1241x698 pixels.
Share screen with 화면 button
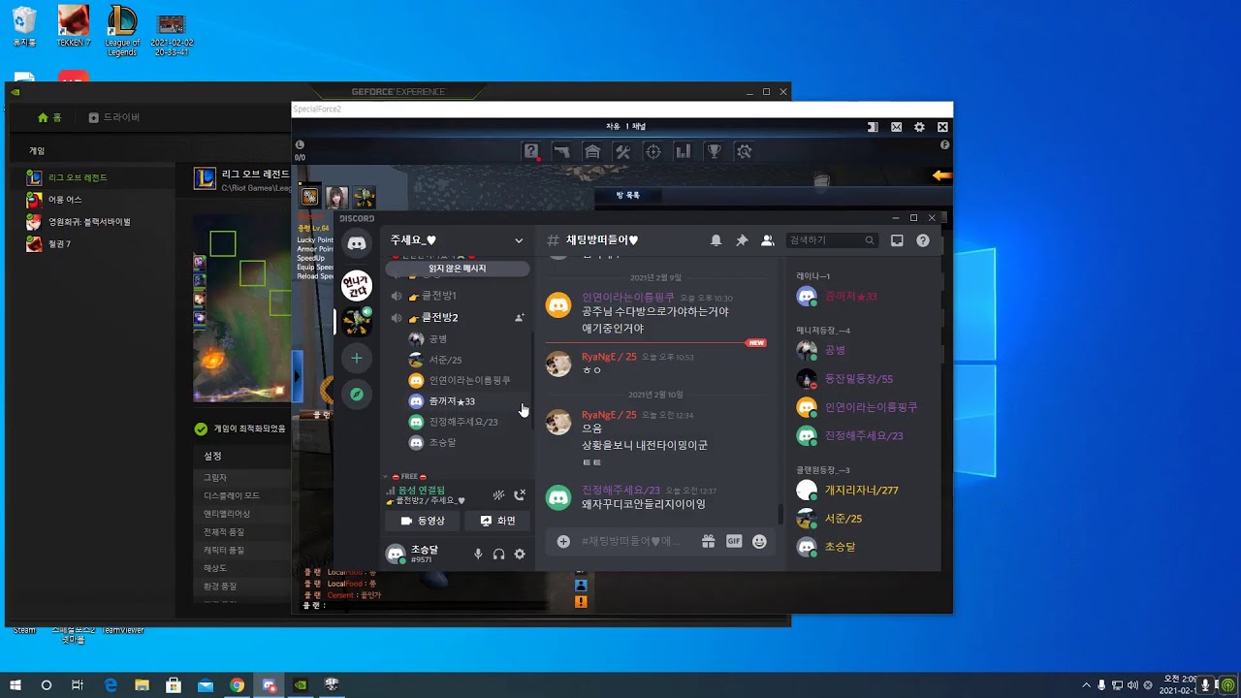pyautogui.click(x=497, y=521)
